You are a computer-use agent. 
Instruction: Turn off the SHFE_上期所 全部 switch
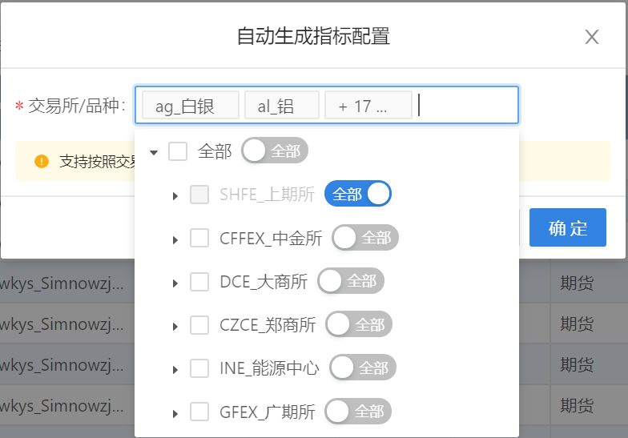coord(357,194)
